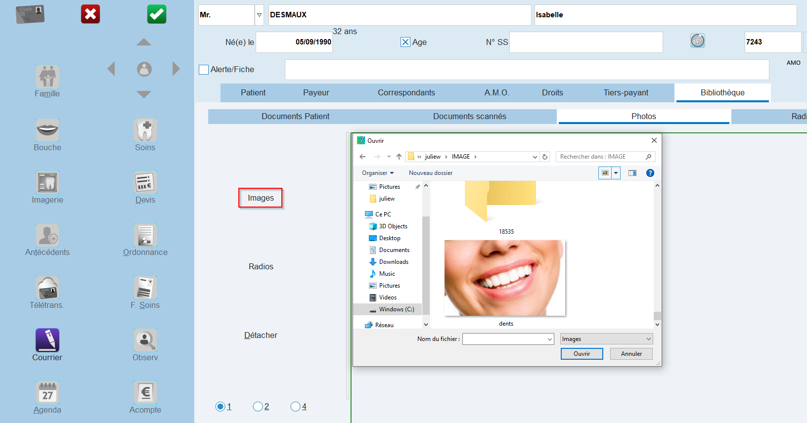Open the Soins tooth care icon

[x=145, y=130]
